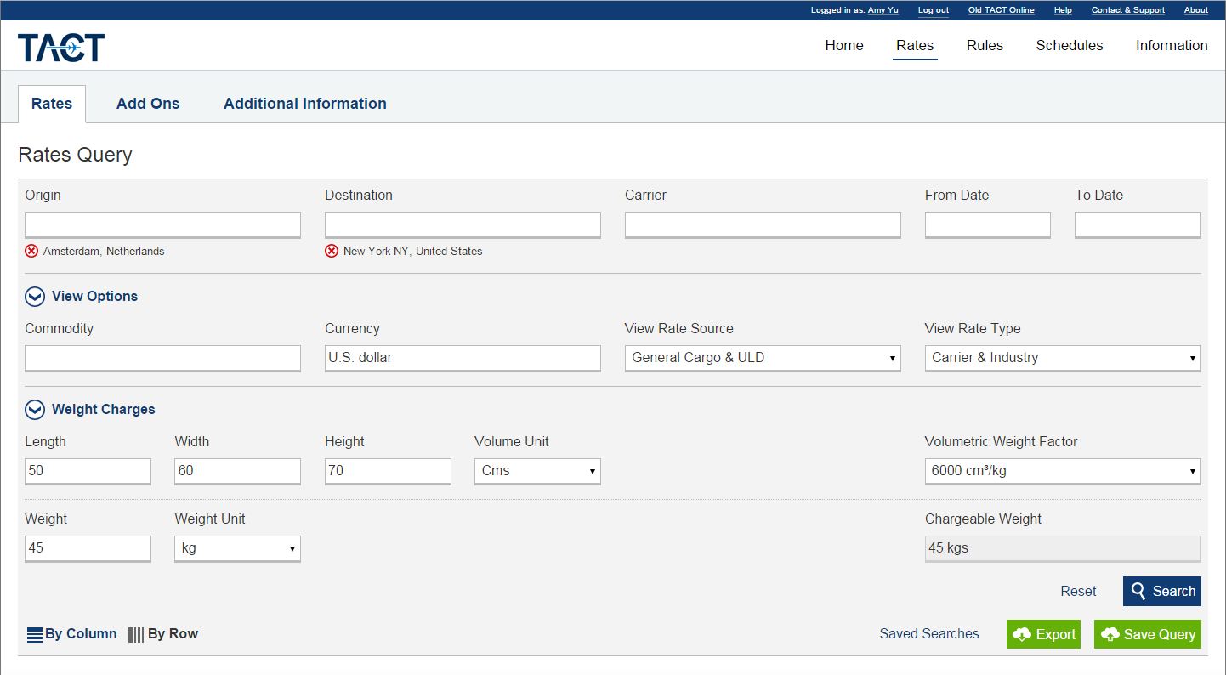Open Volumetric Weight Factor dropdown
Screen dimensions: 1226x675
point(1062,471)
